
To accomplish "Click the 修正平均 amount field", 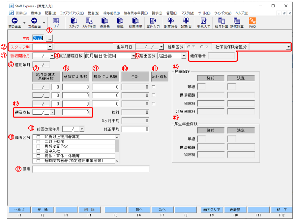I will point(135,129).
